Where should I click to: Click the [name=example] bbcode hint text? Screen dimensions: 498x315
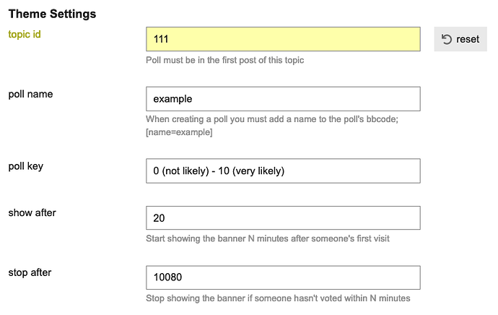click(x=179, y=132)
